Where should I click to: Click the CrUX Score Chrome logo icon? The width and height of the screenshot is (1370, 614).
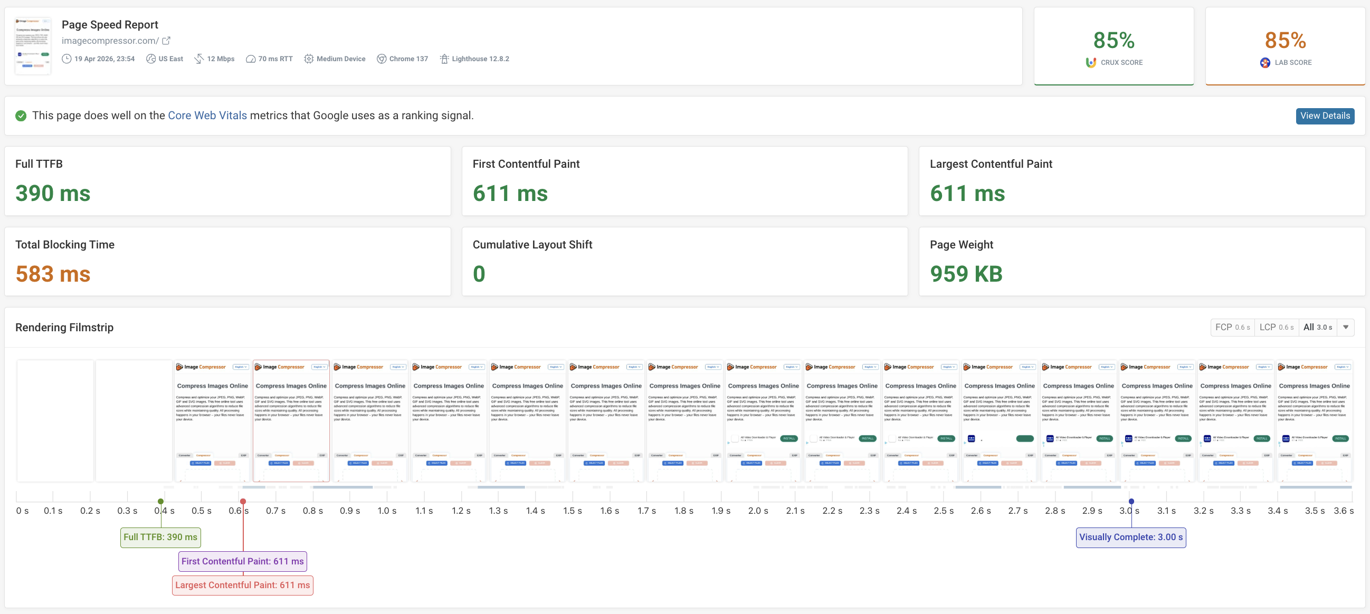coord(1091,62)
